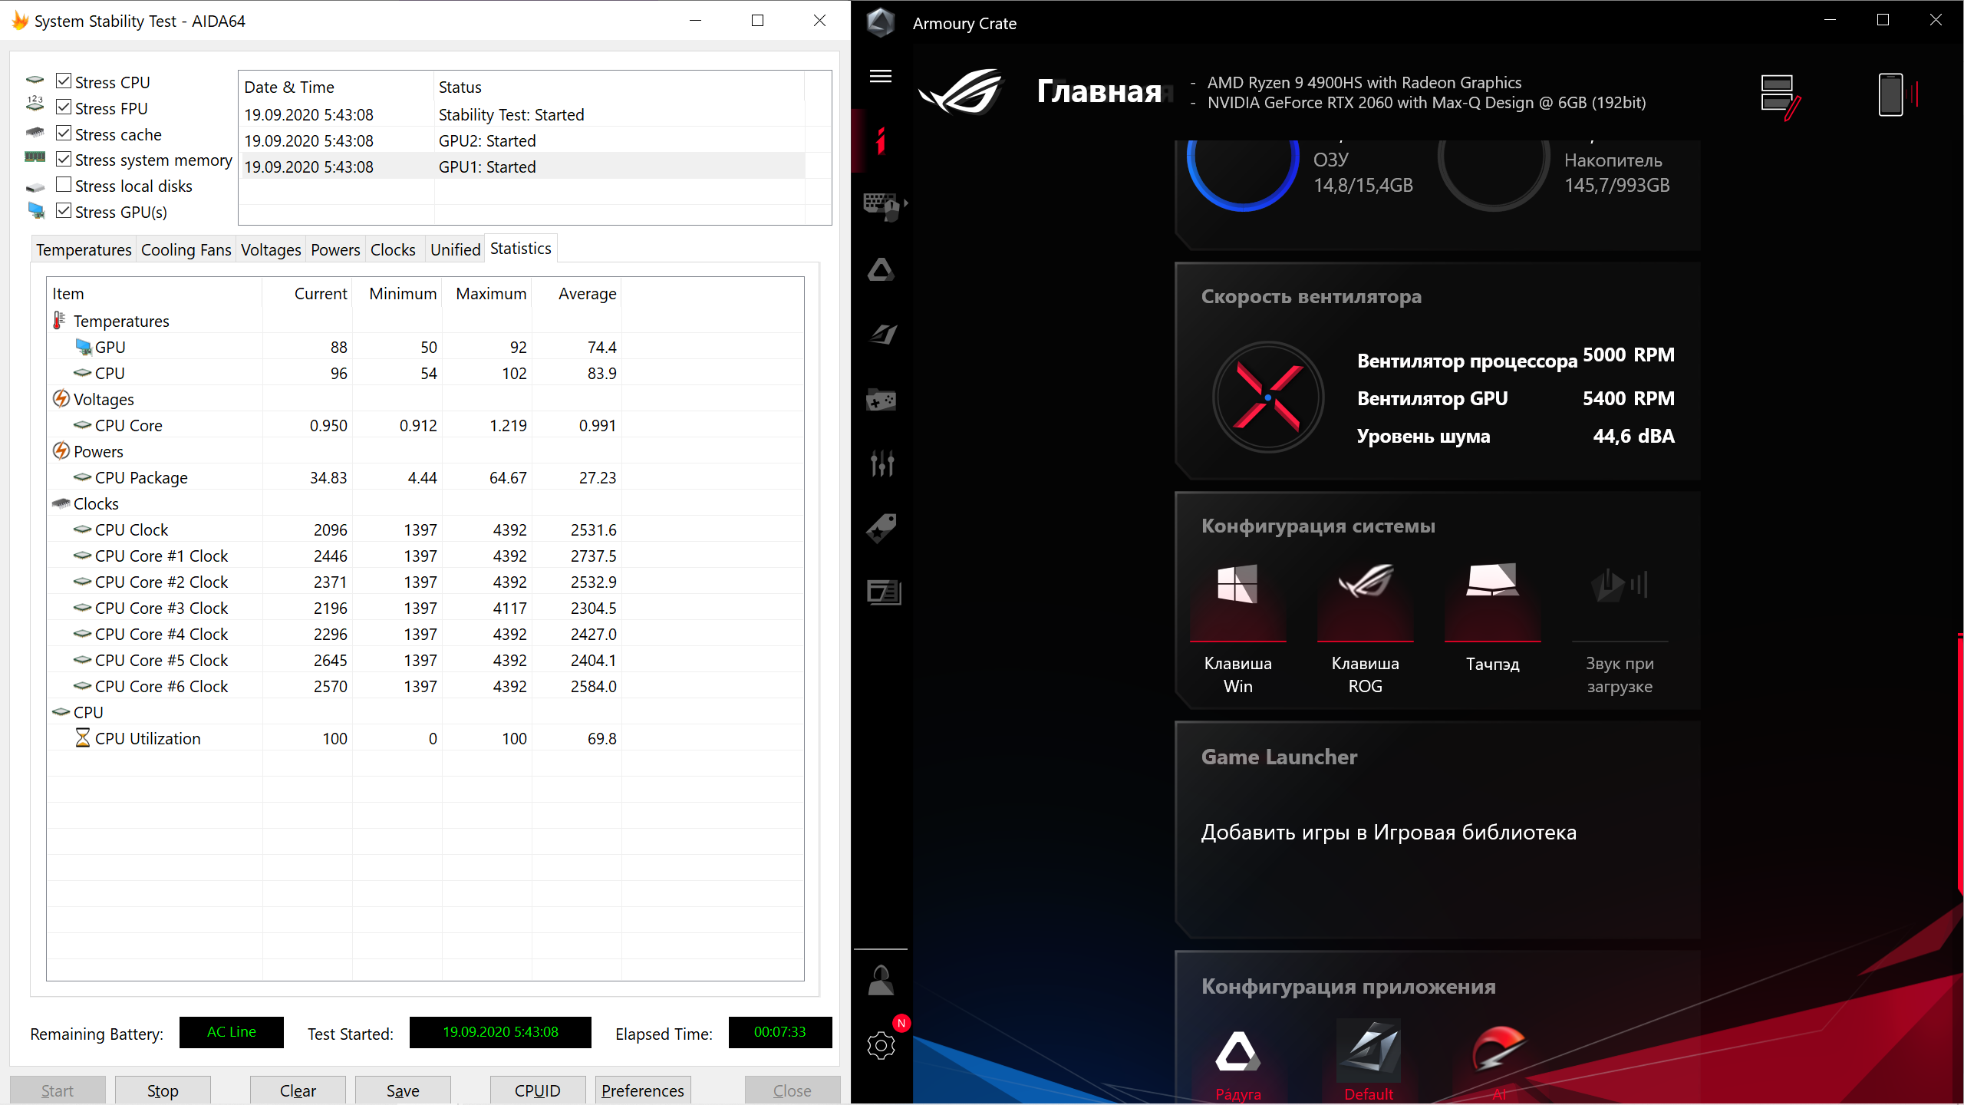
Task: Open the Scenario Profiles sliders icon in sidebar
Action: click(882, 463)
